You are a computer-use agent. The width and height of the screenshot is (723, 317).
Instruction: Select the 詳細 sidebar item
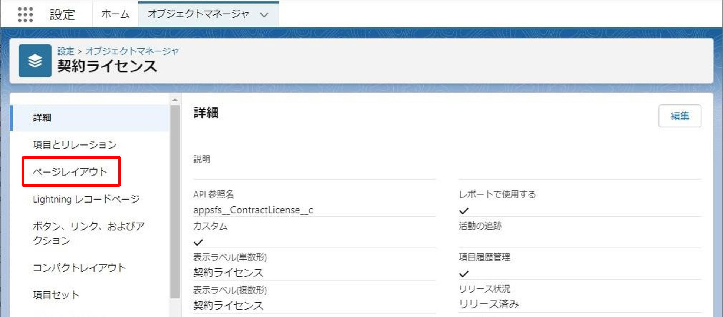42,118
